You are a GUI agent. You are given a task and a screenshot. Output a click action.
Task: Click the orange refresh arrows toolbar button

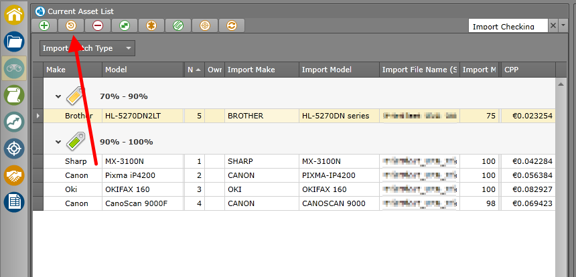[x=232, y=25]
